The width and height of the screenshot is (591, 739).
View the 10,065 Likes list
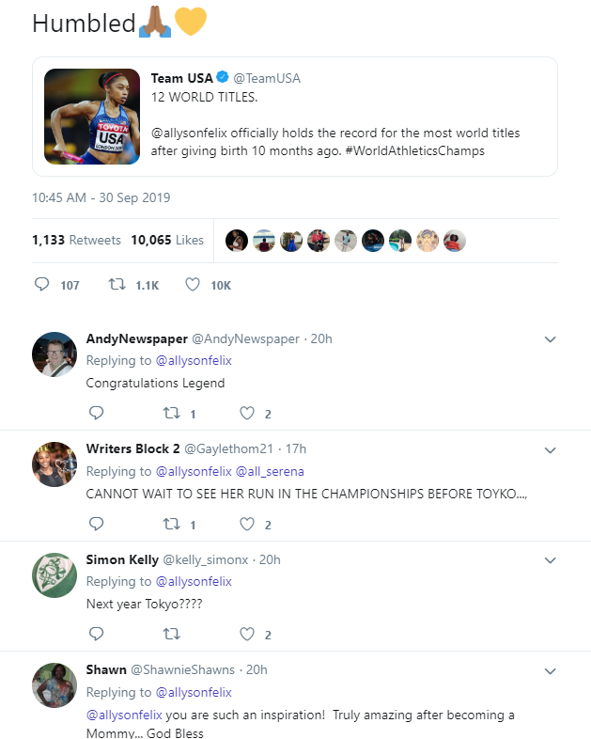coord(167,240)
